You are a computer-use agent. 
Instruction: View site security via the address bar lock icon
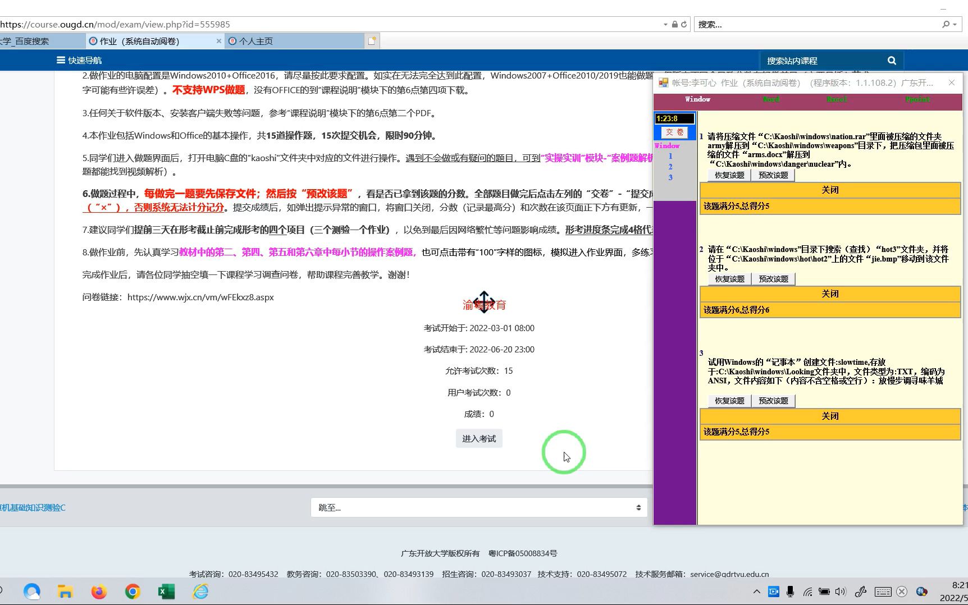coord(675,24)
